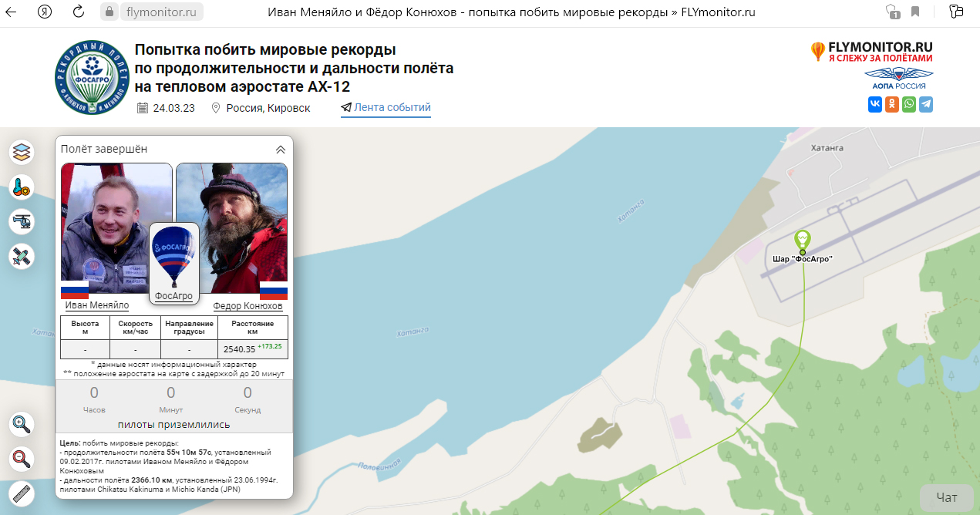Zoom in with the magnifier plus button
This screenshot has width=980, height=515.
(x=22, y=424)
